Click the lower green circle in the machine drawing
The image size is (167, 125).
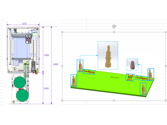(x=22, y=96)
